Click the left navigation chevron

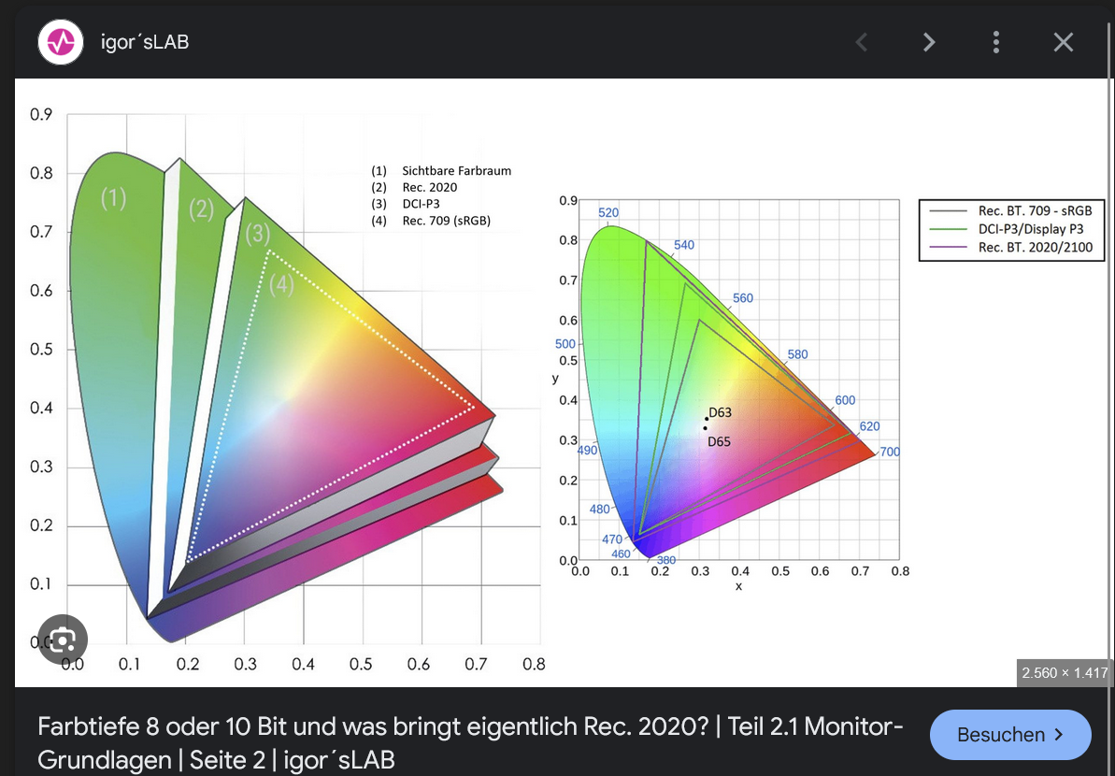[860, 41]
